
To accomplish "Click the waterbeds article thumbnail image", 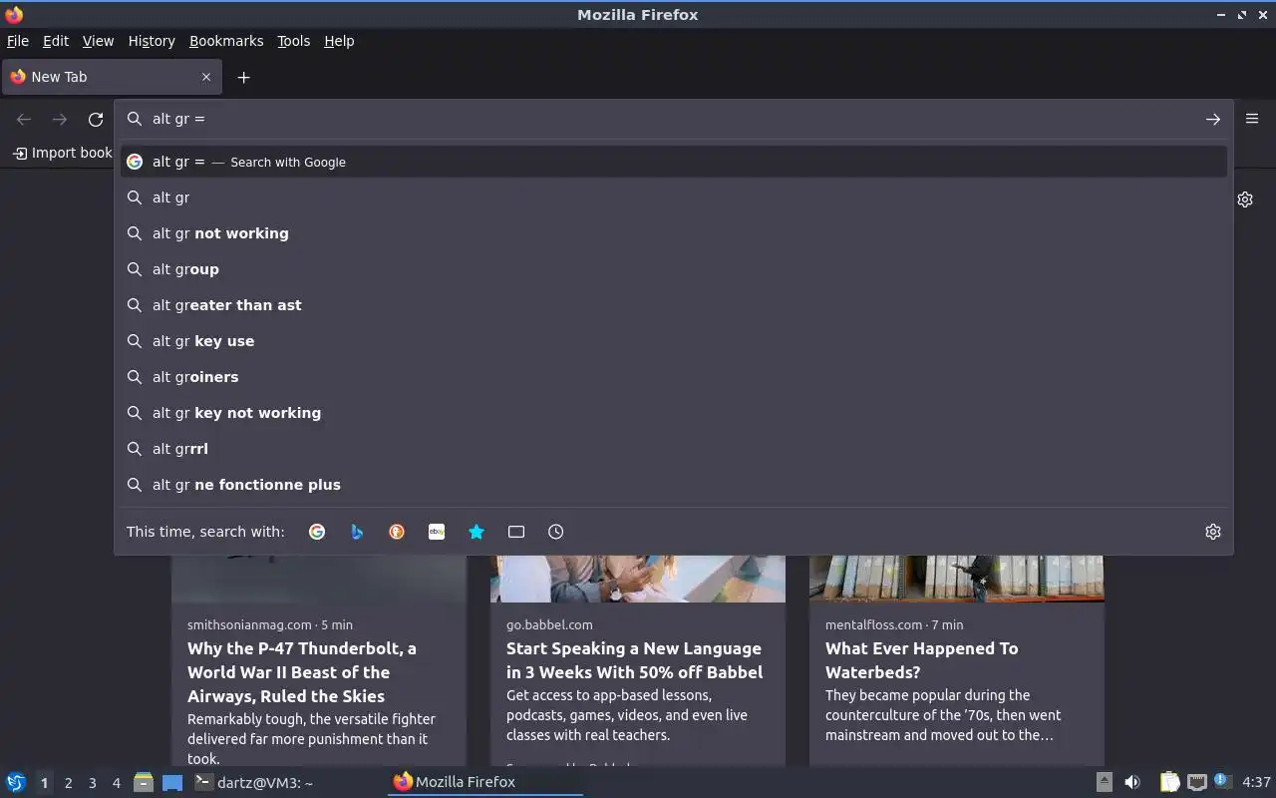I will tap(957, 579).
